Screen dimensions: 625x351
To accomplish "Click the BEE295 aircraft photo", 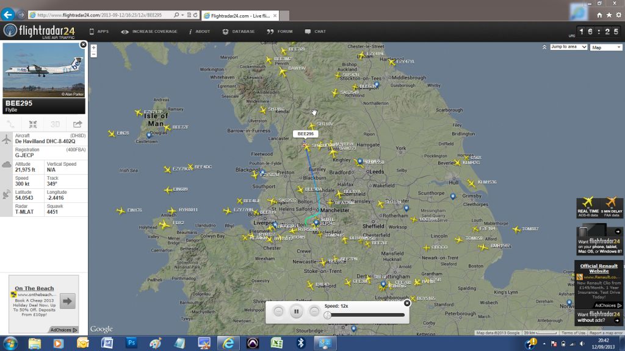I will click(x=44, y=70).
